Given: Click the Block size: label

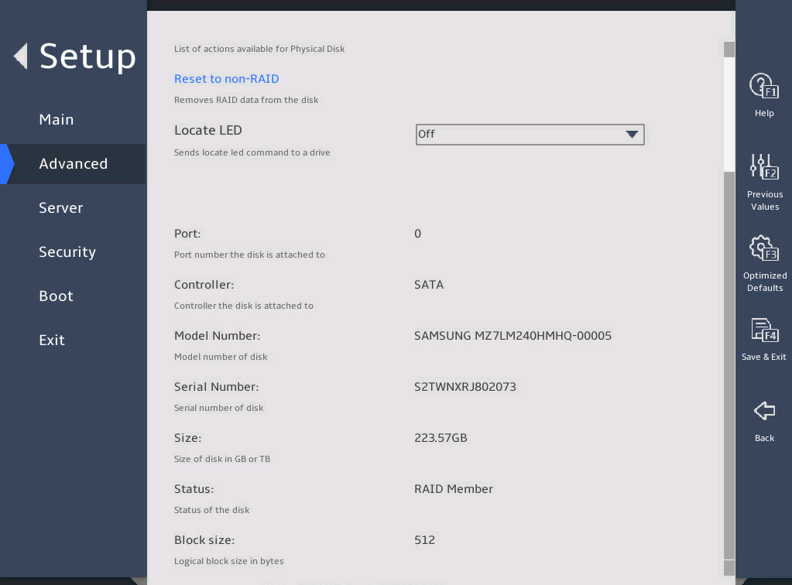Looking at the screenshot, I should click(x=204, y=540).
